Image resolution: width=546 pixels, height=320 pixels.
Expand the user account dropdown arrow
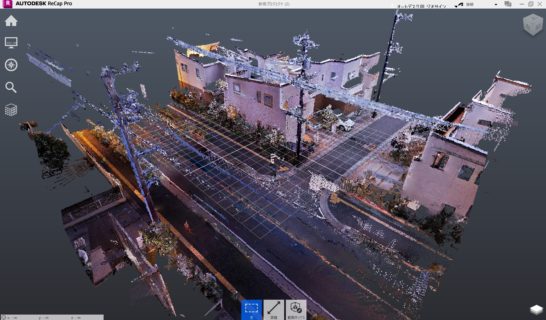point(456,6)
